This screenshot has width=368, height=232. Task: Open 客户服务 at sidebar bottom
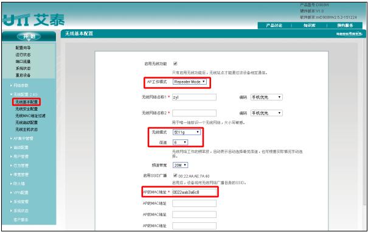tap(21, 220)
